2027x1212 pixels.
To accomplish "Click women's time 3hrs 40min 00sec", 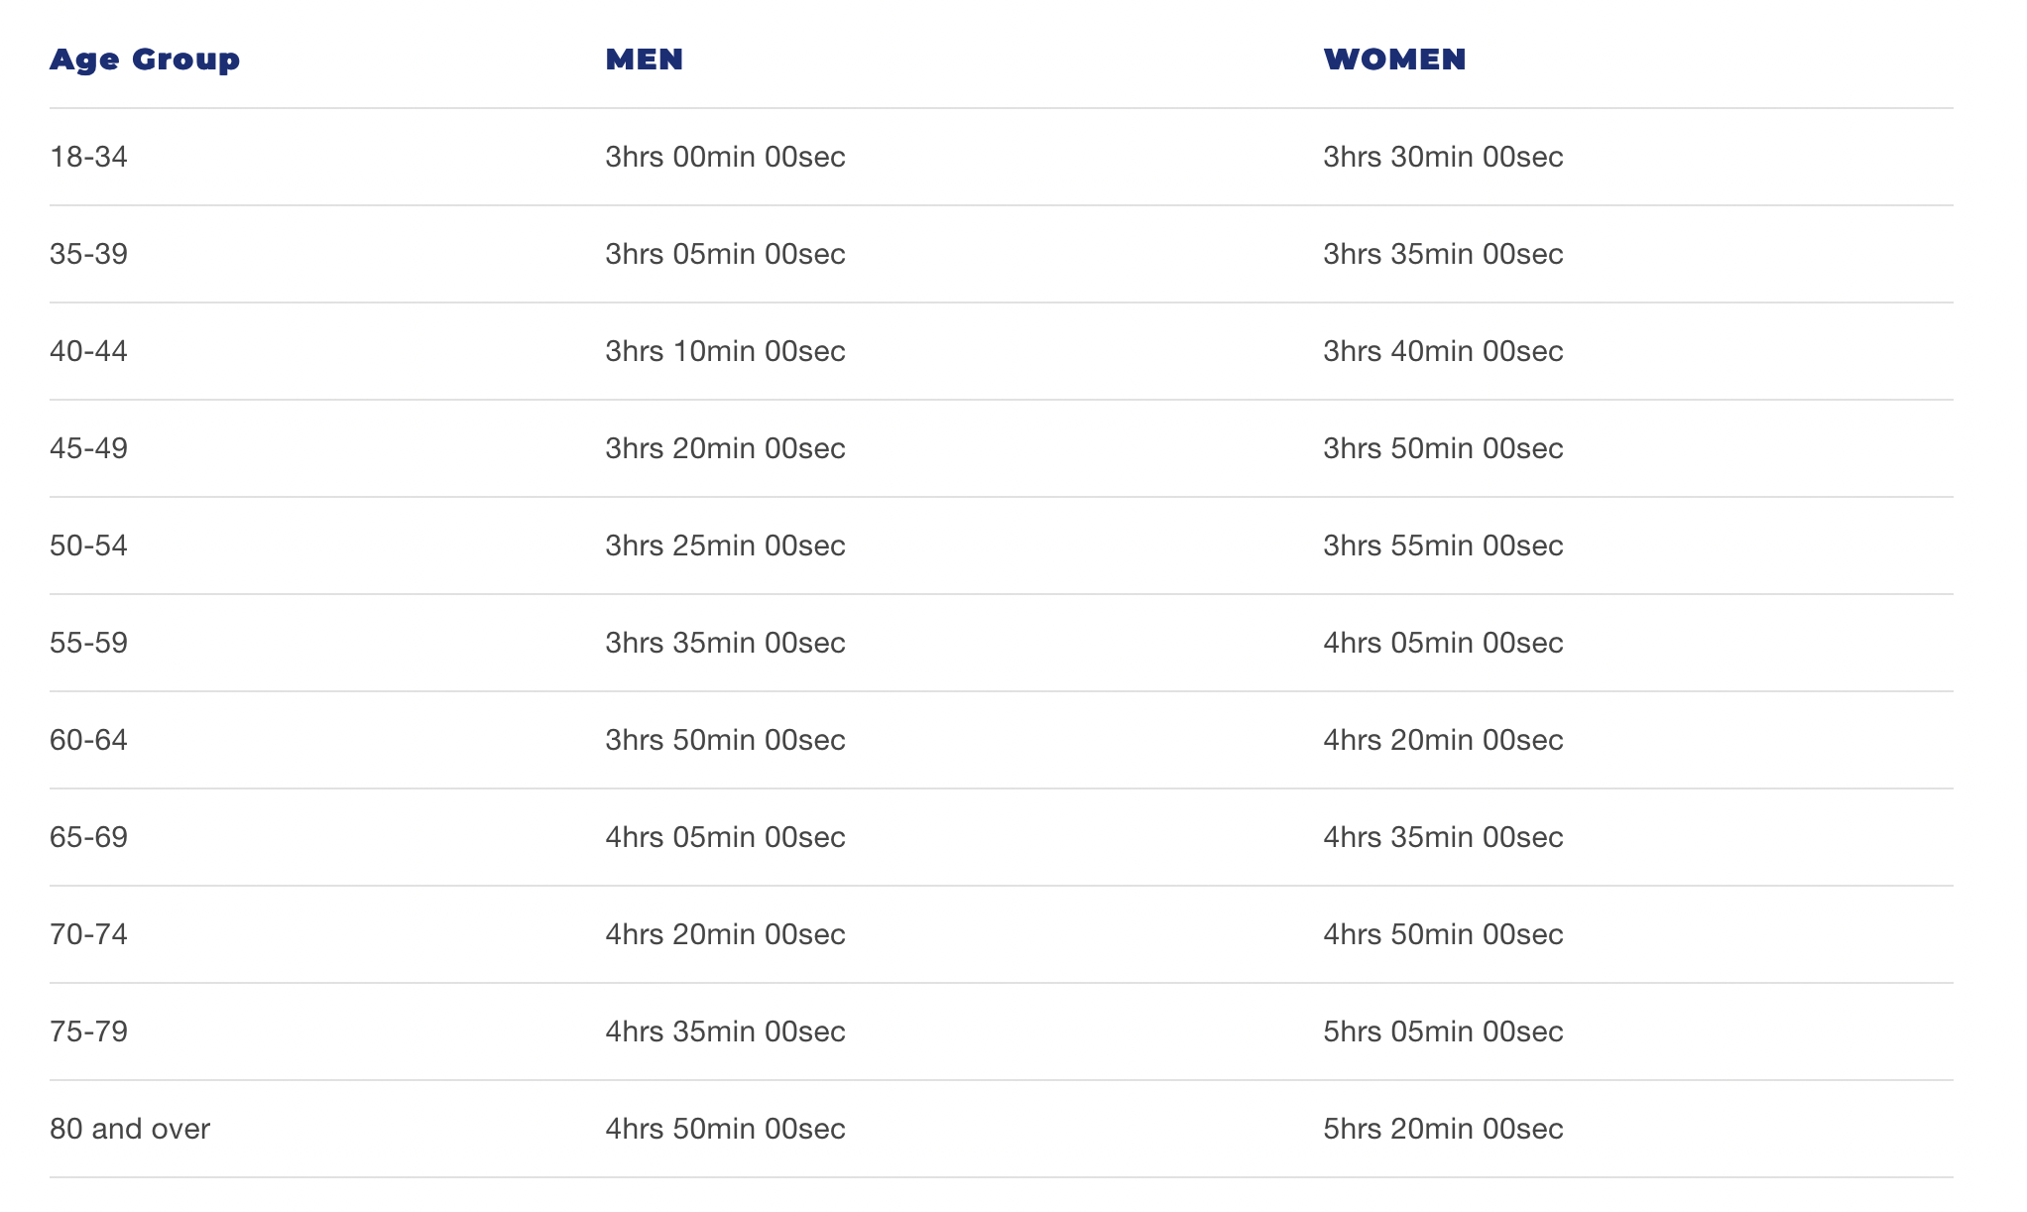I will 1443,351.
